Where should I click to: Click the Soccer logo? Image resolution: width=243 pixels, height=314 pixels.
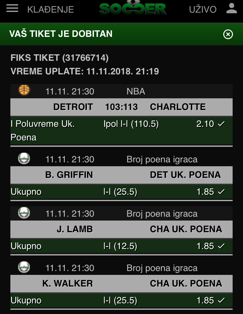point(133,9)
